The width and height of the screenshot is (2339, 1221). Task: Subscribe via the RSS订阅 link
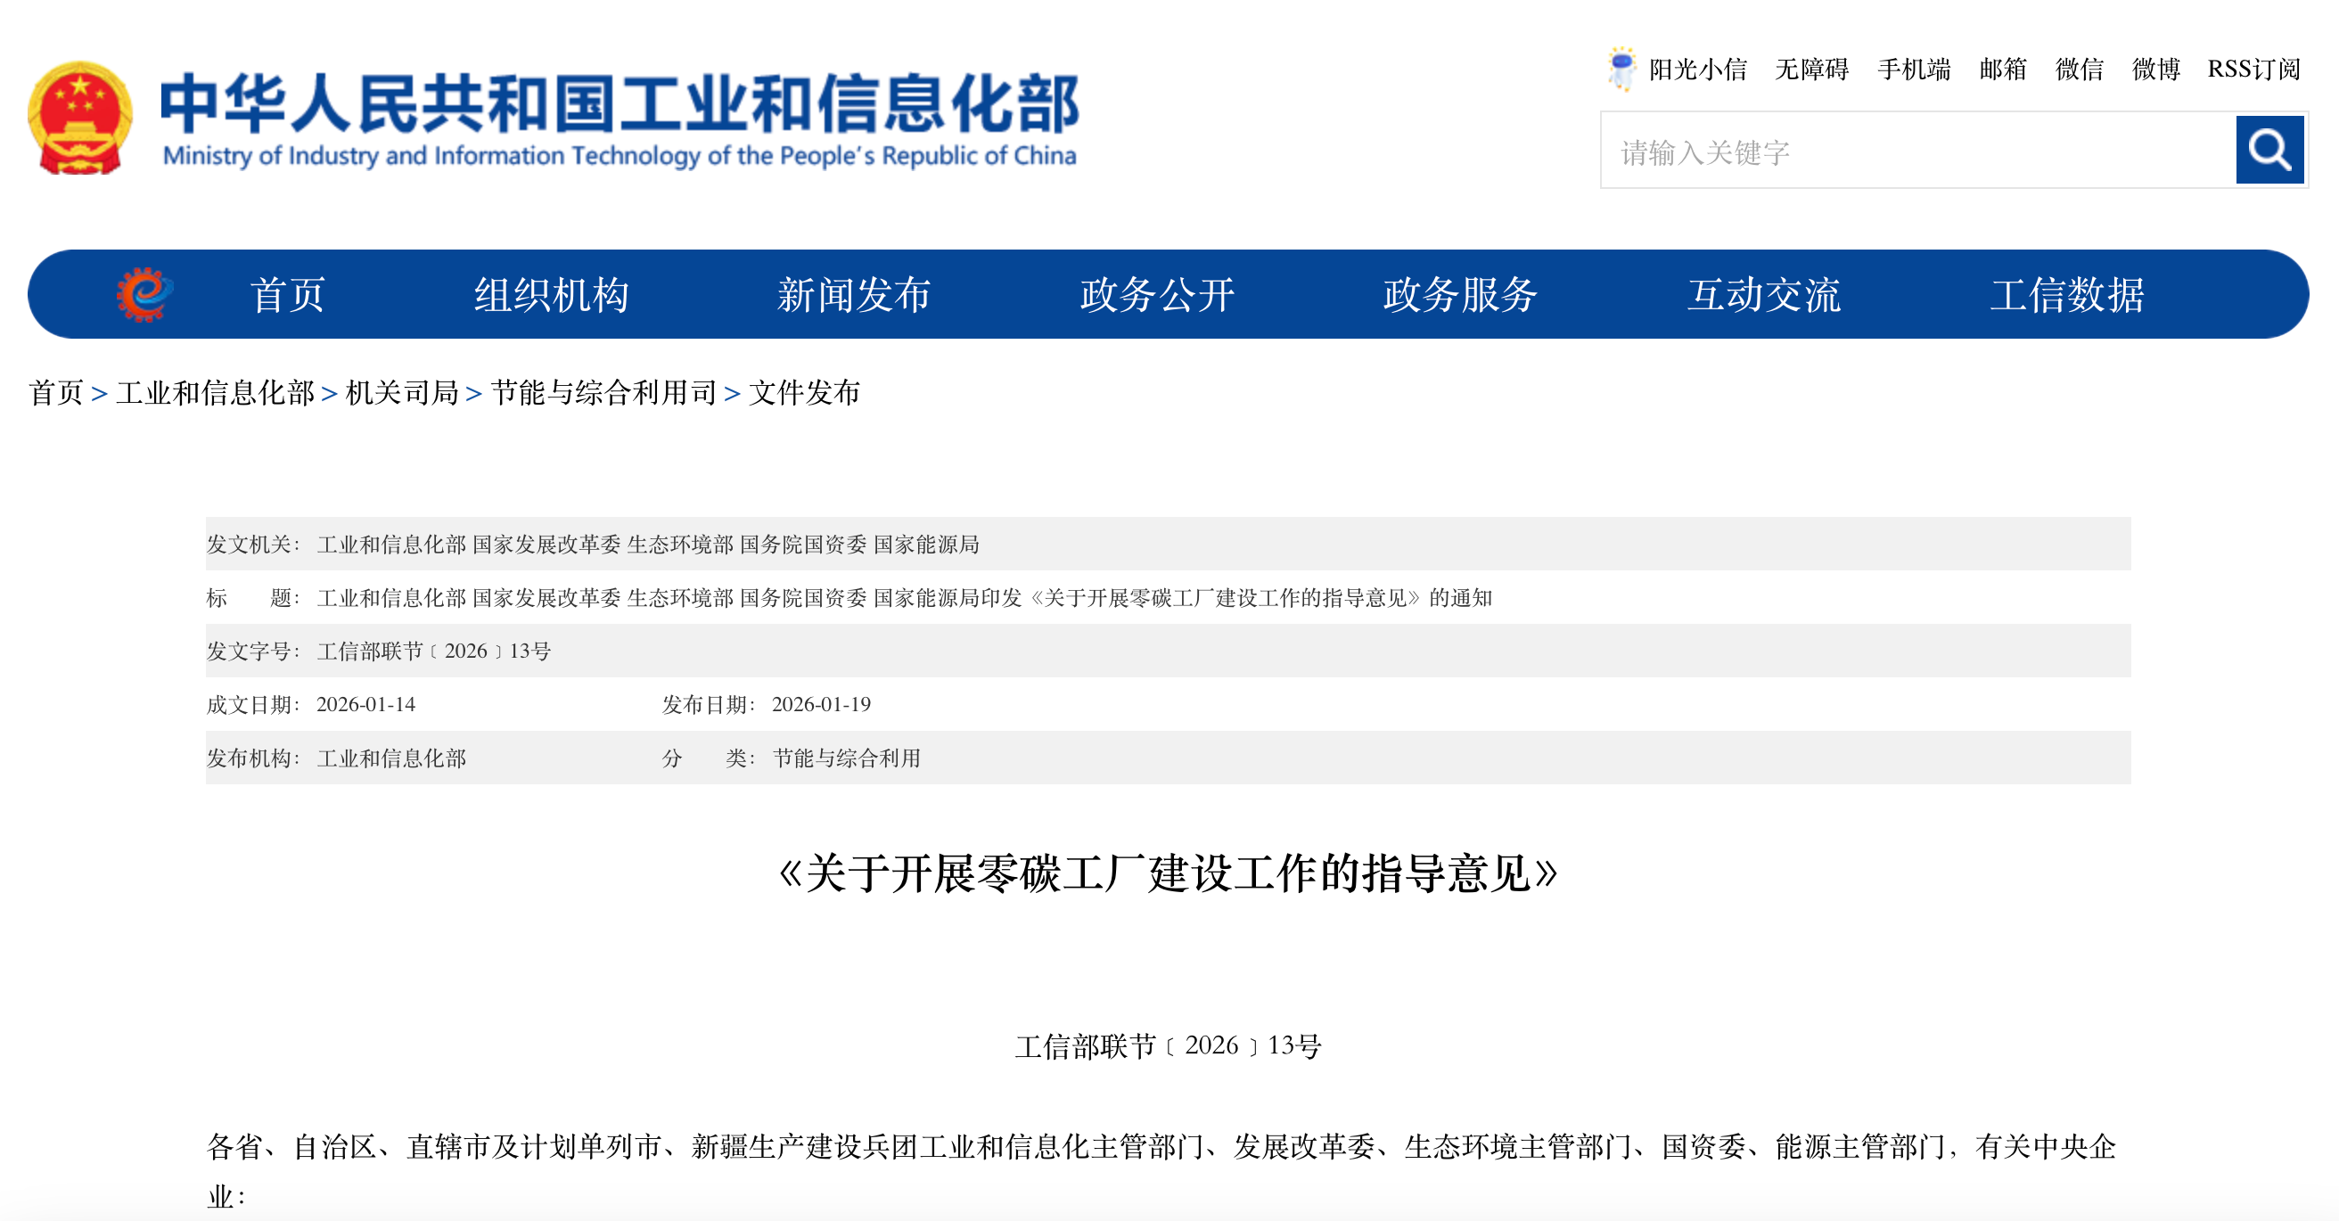[x=2253, y=70]
